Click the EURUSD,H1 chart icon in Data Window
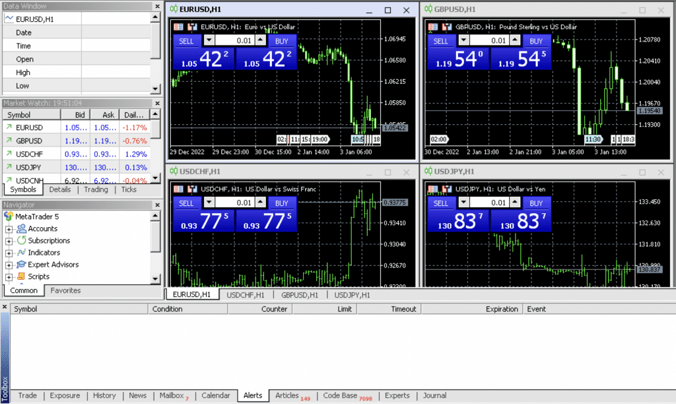676x404 pixels. pos(9,18)
